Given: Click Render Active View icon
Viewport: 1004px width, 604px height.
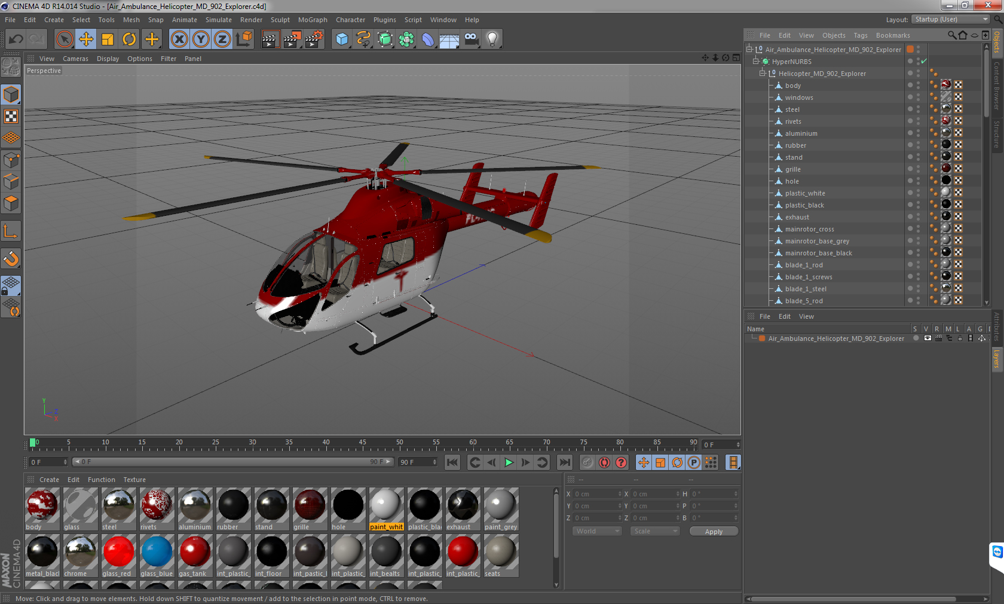Looking at the screenshot, I should 271,39.
